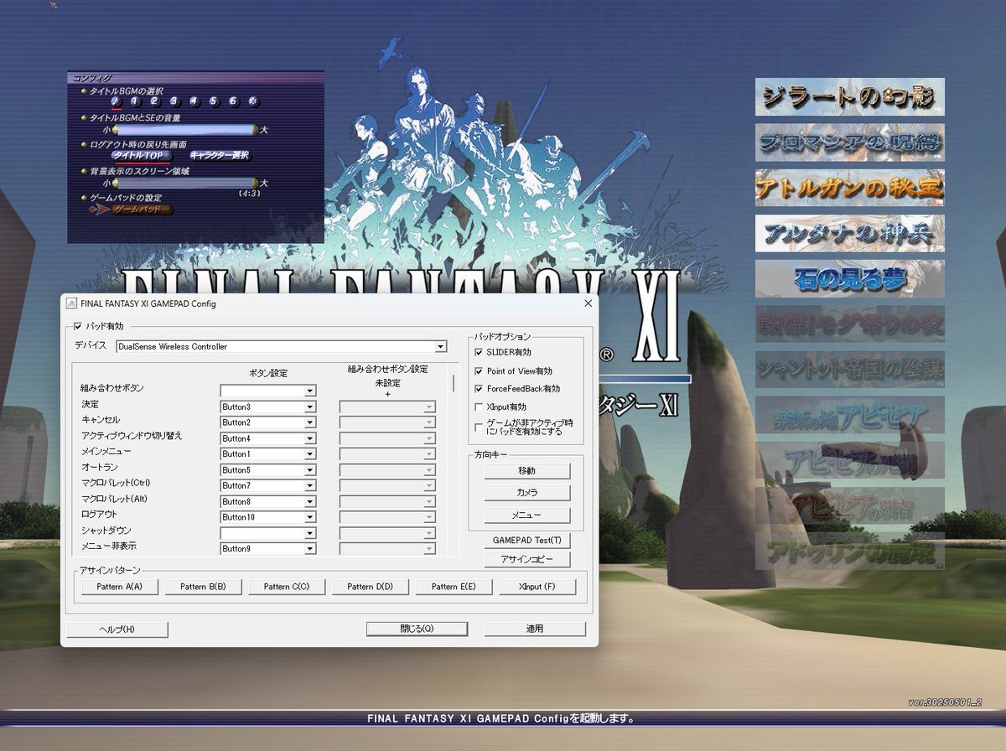This screenshot has height=751, width=1006.
Task: Apply Pattern D(D) assignment
Action: [x=371, y=587]
